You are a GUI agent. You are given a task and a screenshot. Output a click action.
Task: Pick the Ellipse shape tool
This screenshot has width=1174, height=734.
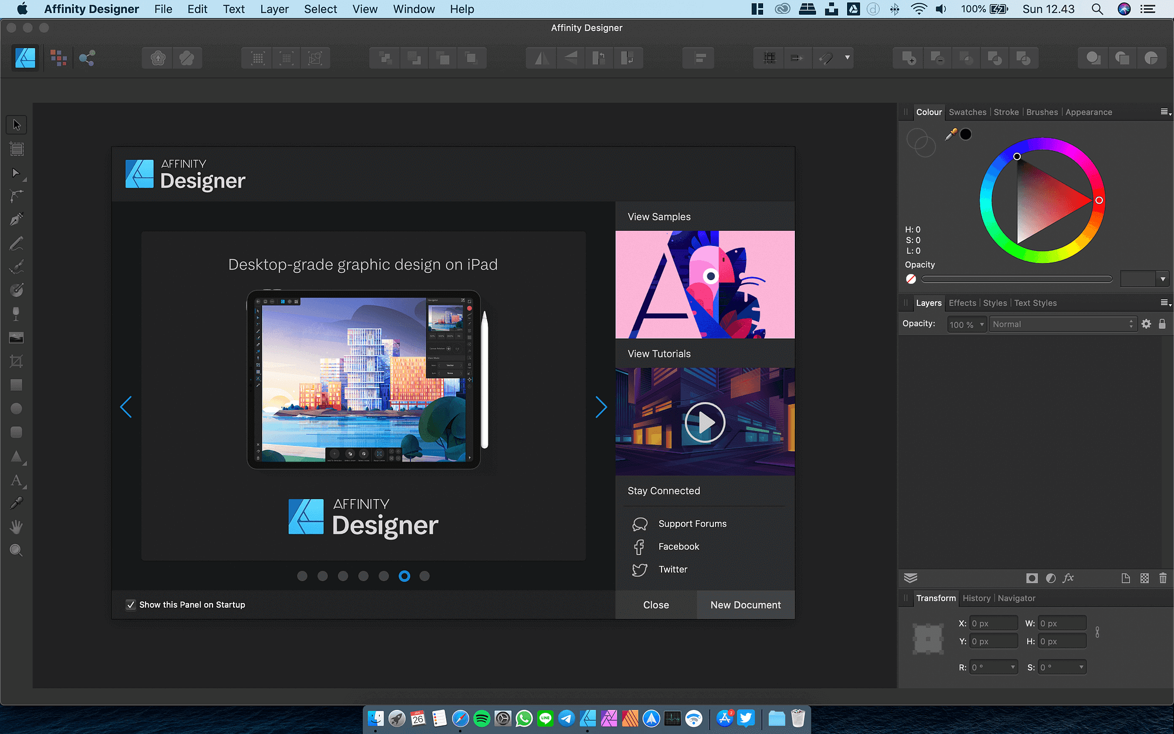(16, 408)
